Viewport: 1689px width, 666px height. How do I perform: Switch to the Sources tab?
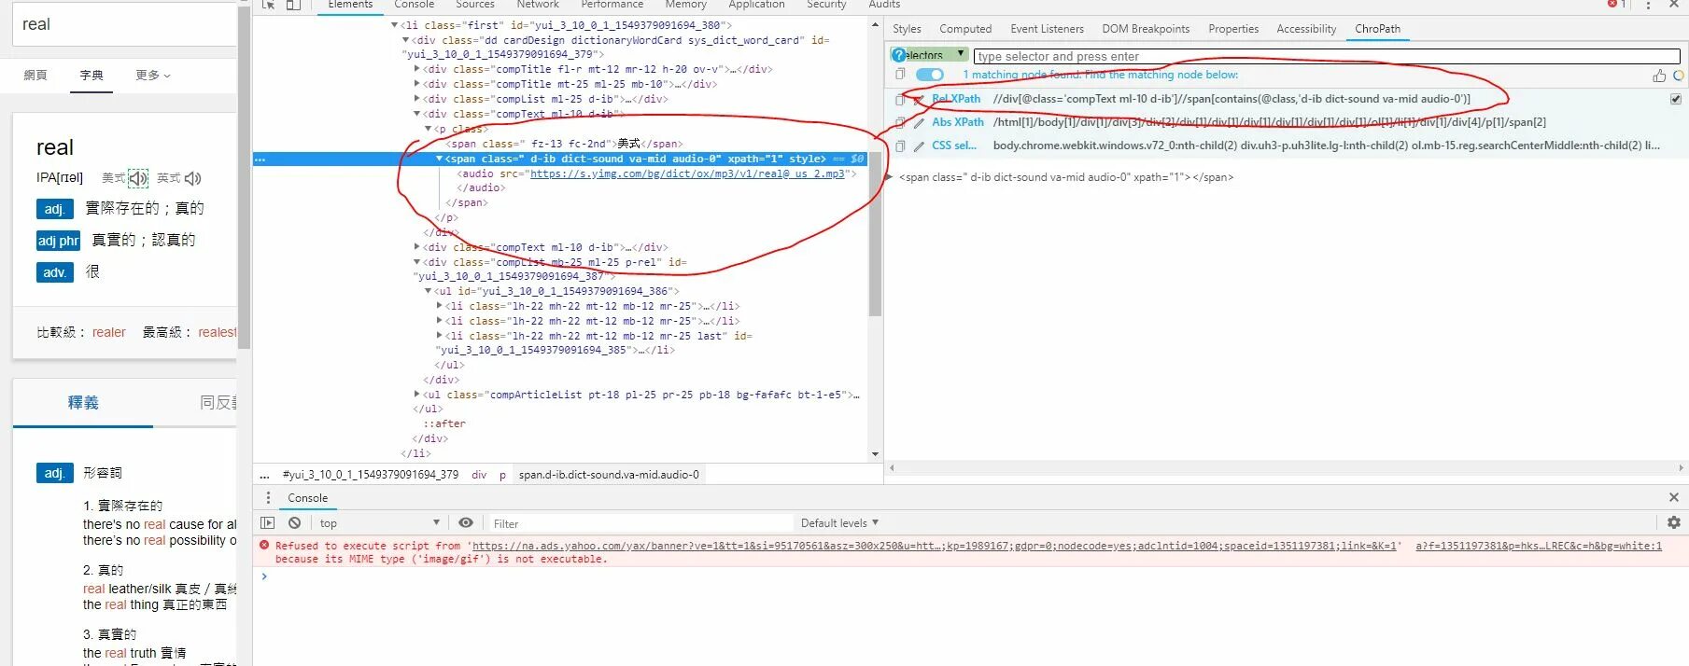point(475,5)
